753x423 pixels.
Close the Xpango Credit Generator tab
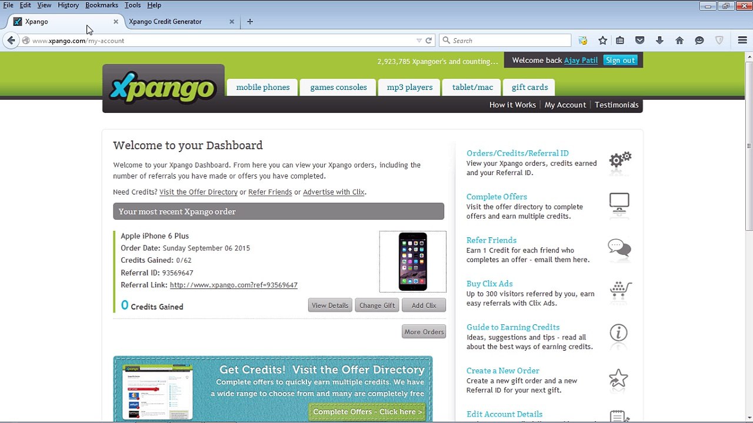[232, 22]
